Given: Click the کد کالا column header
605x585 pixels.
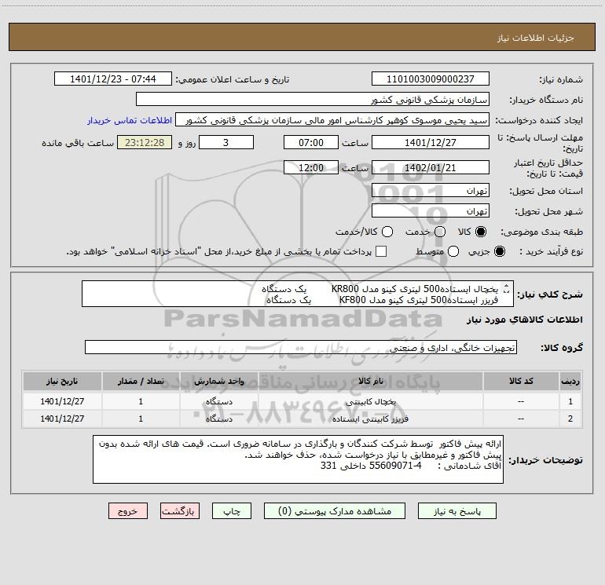Looking at the screenshot, I should (521, 382).
